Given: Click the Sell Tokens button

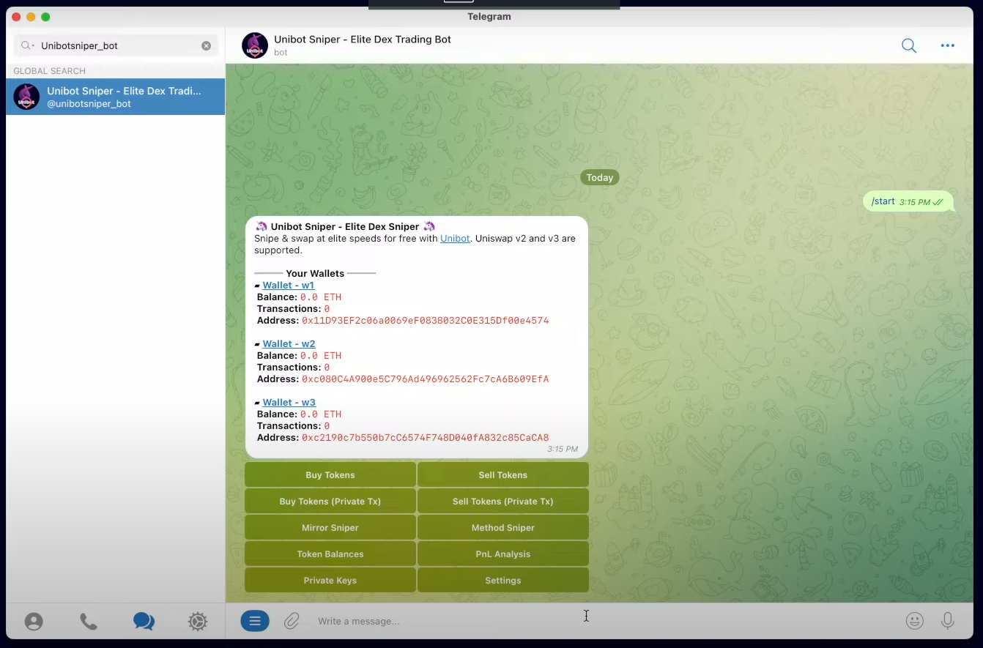Looking at the screenshot, I should [x=503, y=475].
